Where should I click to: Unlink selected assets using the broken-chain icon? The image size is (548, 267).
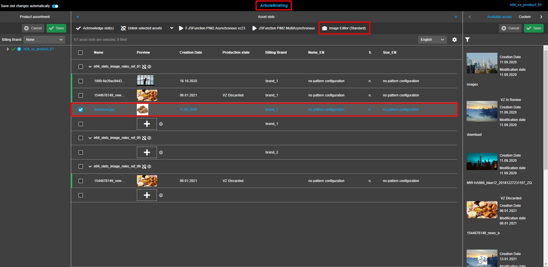click(x=123, y=28)
